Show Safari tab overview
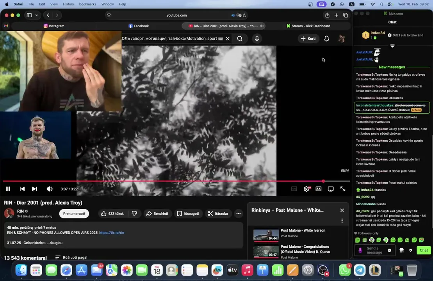Viewport: 433px width, 281px height. (x=346, y=15)
